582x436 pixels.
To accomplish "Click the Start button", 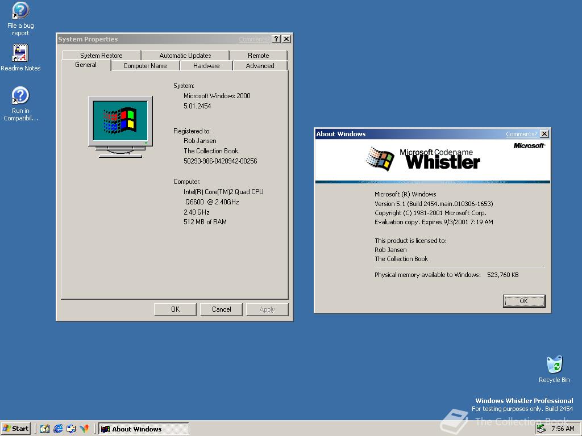I will point(15,429).
